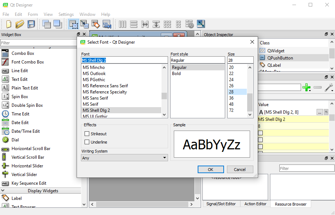Click the Save floppy disk icon
The width and height of the screenshot is (335, 215).
click(x=31, y=24)
